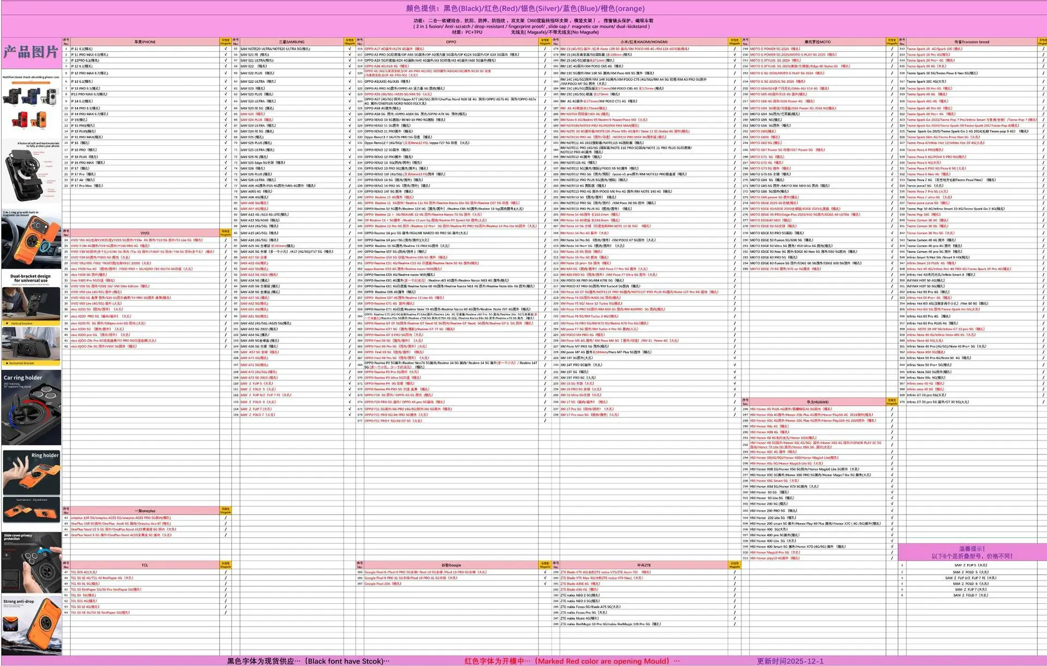The image size is (1047, 666).
Task: Select the 'OPPO RENO 11 PRO' cell
Action: pyautogui.click(x=451, y=131)
